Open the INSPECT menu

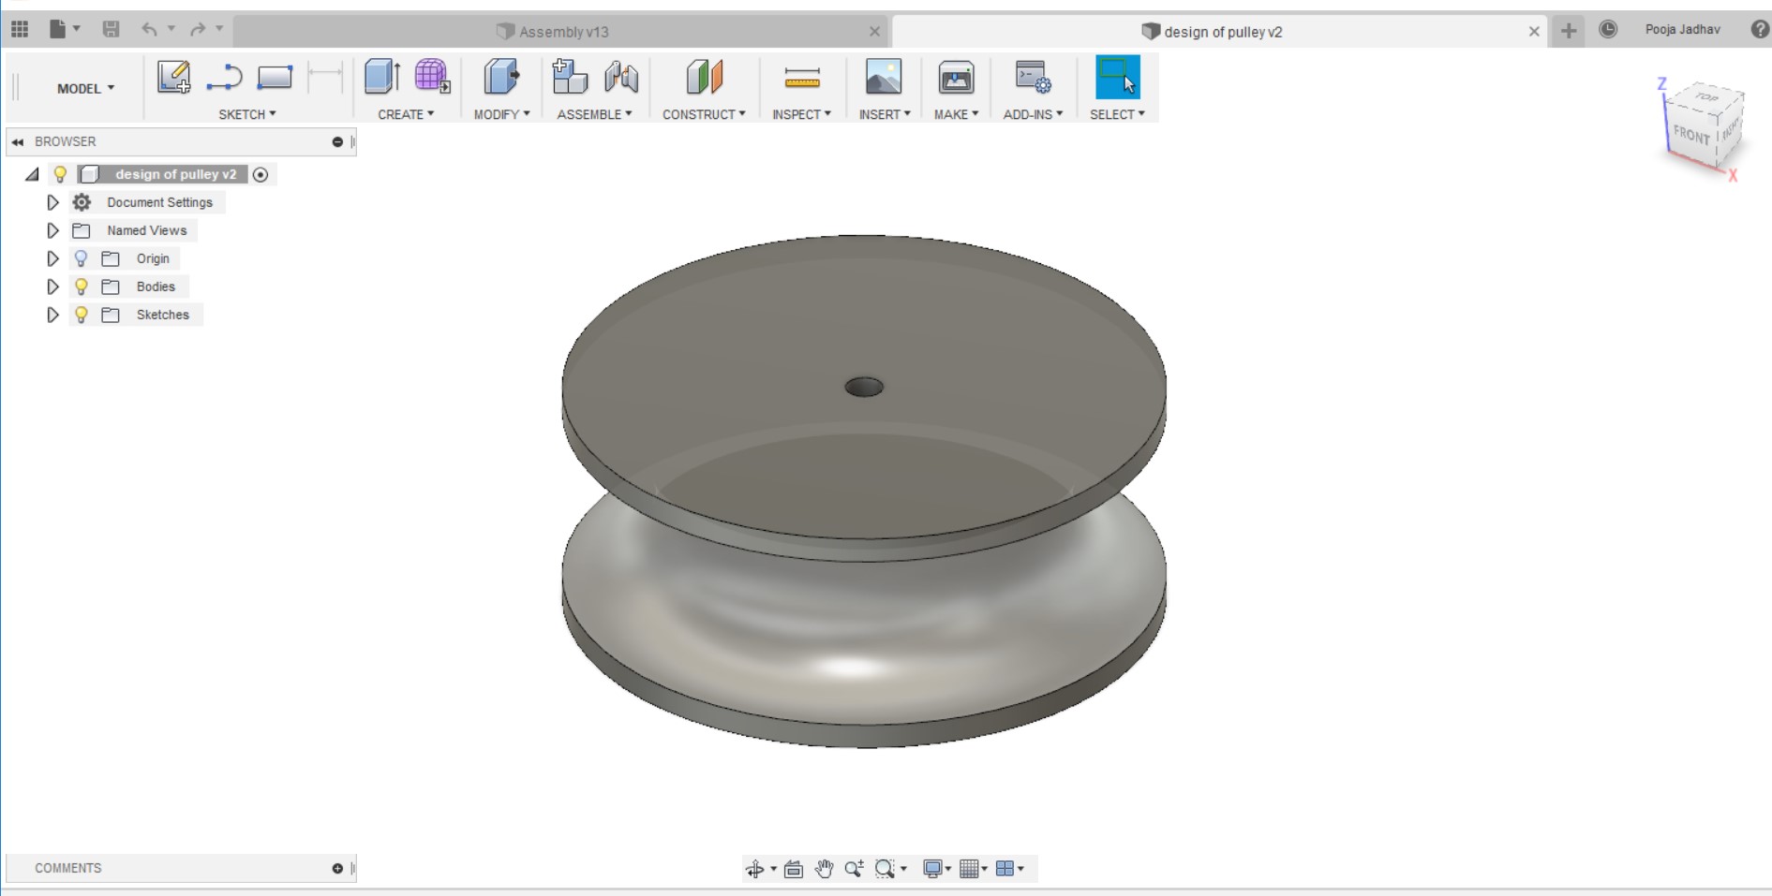801,114
